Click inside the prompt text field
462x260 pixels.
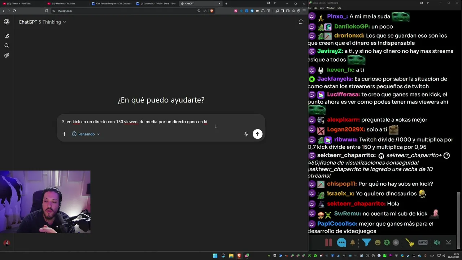coord(161,122)
